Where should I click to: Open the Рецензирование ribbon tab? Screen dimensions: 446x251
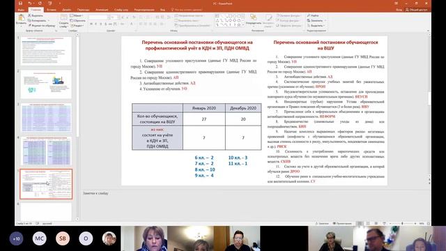[144, 10]
